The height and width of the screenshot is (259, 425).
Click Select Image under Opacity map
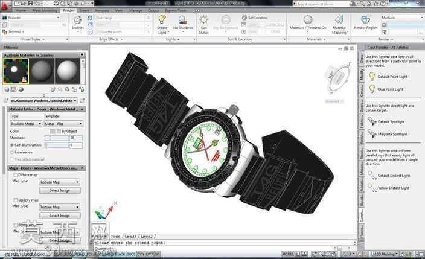pos(60,216)
